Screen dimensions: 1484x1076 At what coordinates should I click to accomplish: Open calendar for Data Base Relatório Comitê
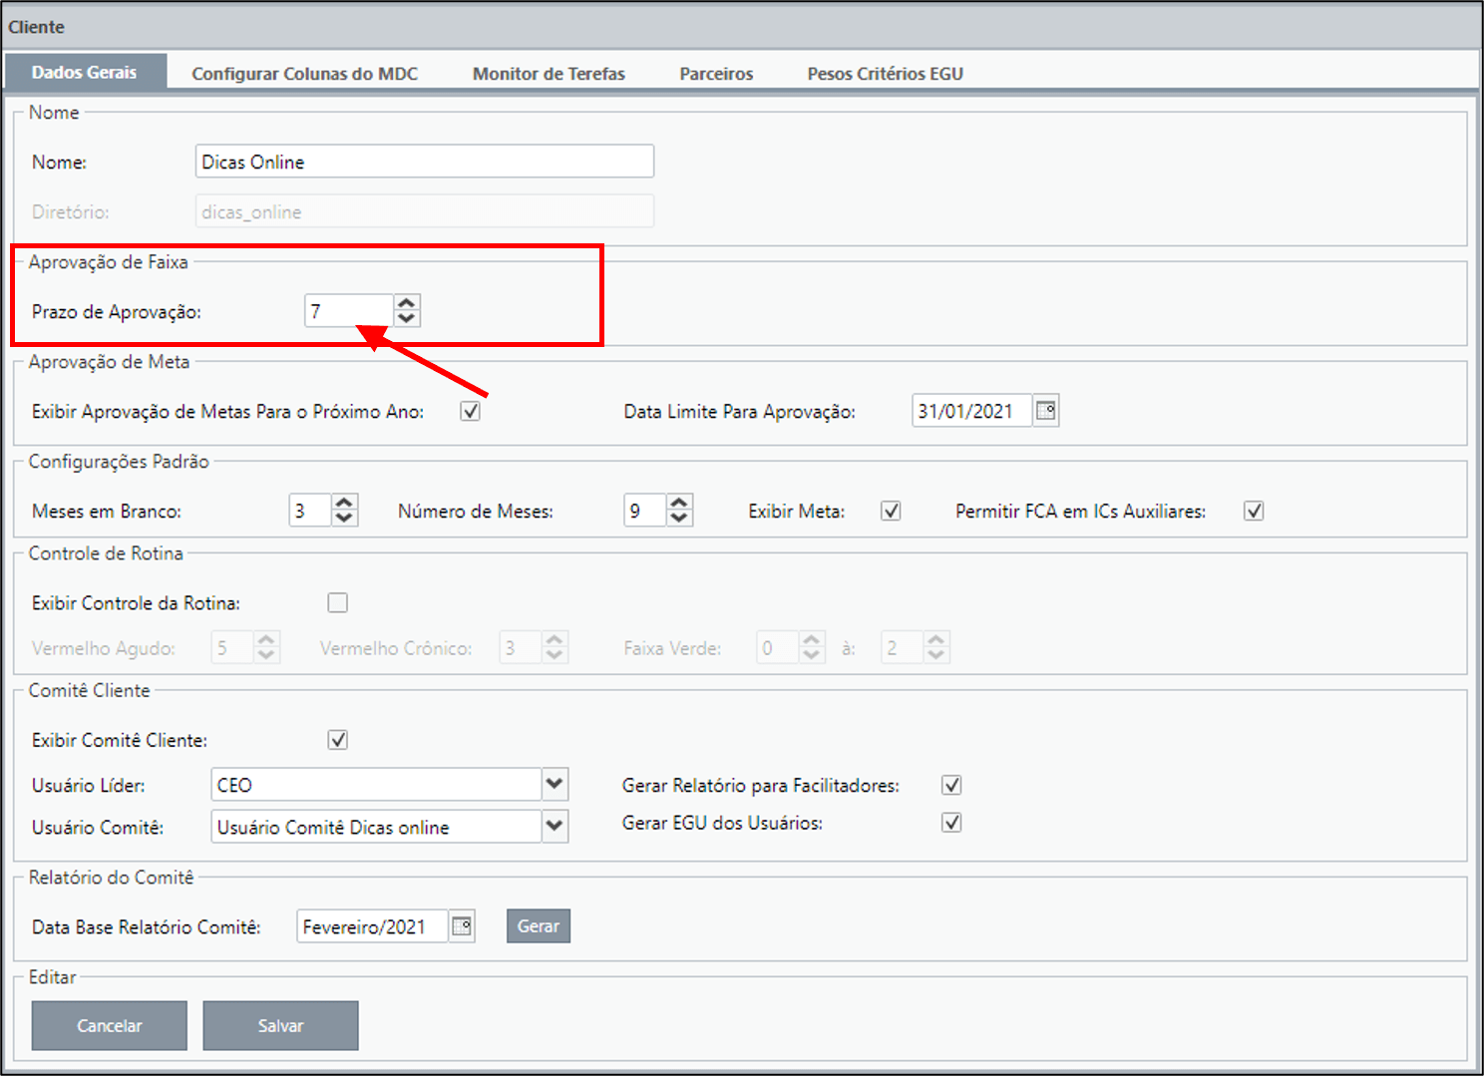tap(461, 926)
